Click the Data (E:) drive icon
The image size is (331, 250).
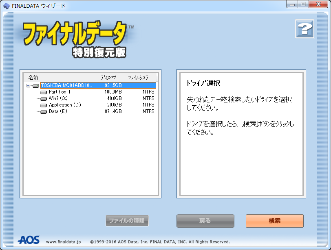[x=44, y=112]
